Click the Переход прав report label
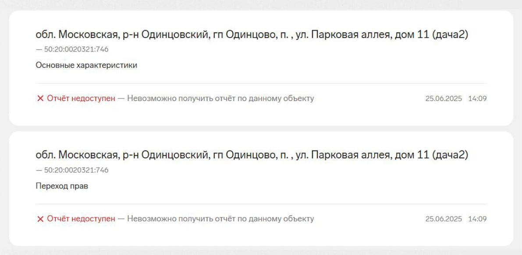 62,186
